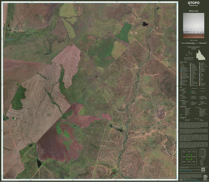Click the vertical folds folding diagram

click(202, 153)
